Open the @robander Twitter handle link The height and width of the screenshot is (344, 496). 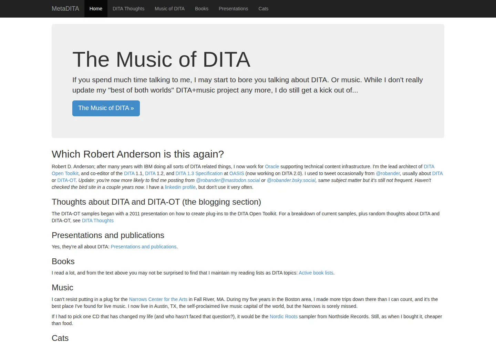click(x=388, y=173)
